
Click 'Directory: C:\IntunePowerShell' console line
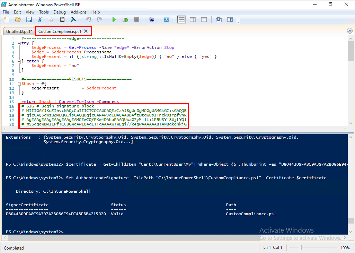(x=53, y=191)
